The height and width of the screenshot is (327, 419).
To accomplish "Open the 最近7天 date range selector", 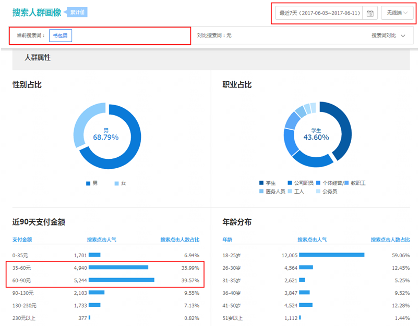I will click(x=319, y=13).
